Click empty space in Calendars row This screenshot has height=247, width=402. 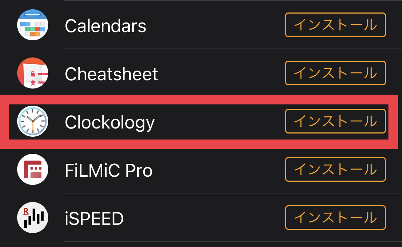[x=214, y=26]
